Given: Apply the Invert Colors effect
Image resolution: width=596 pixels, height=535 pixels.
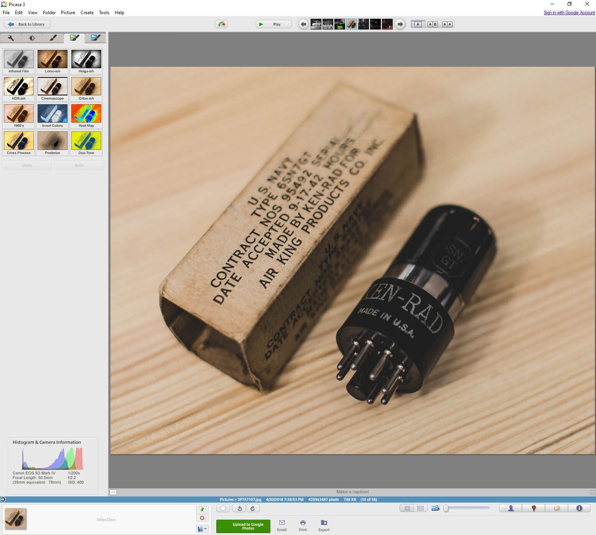Looking at the screenshot, I should click(53, 116).
